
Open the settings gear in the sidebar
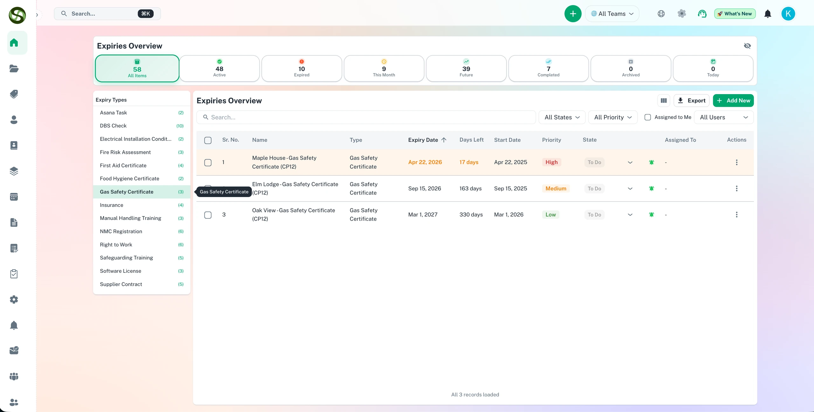(14, 299)
